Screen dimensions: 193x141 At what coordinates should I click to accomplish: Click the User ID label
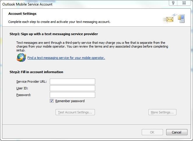(x=22, y=88)
